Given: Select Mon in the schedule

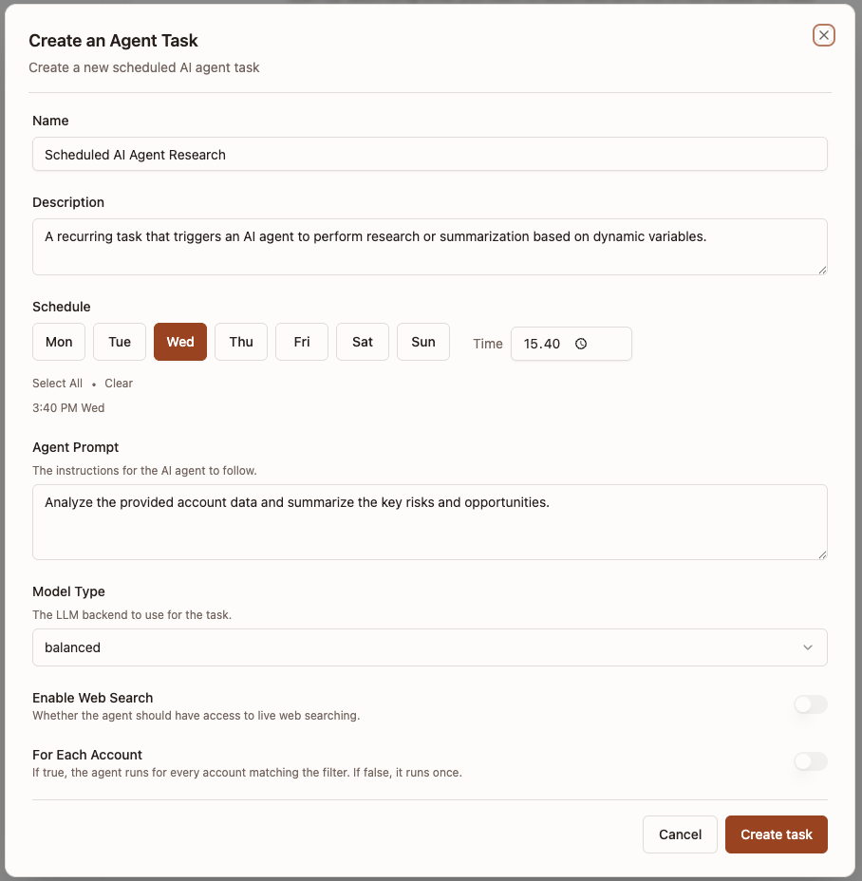Looking at the screenshot, I should (x=58, y=342).
